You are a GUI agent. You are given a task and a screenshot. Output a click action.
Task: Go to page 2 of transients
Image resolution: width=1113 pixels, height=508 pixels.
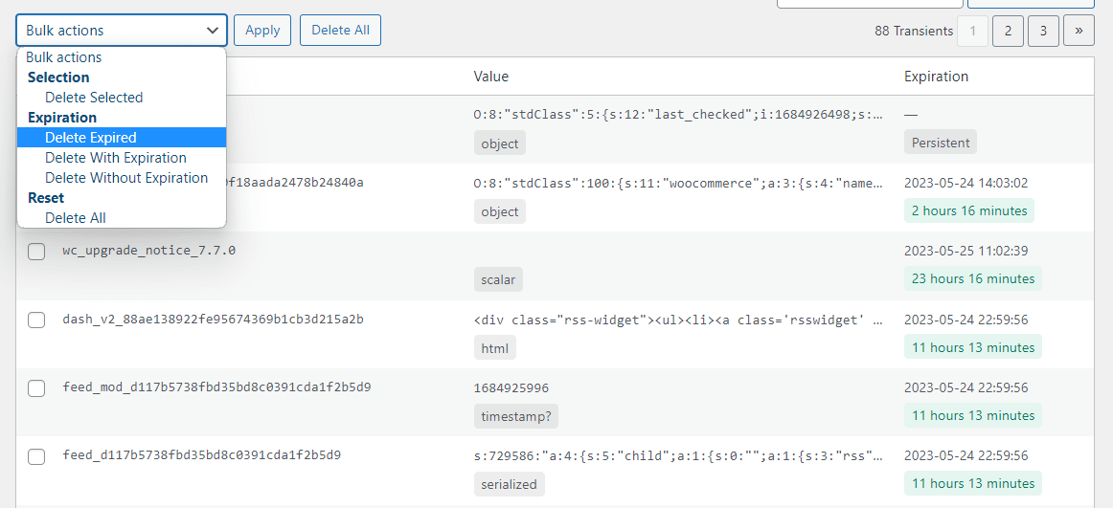[1008, 32]
